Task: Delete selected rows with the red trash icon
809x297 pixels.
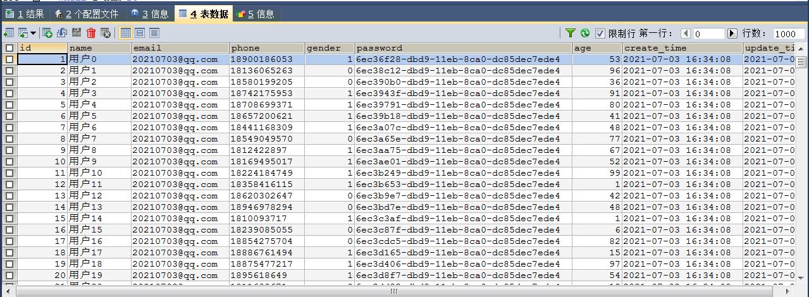Action: (x=91, y=33)
